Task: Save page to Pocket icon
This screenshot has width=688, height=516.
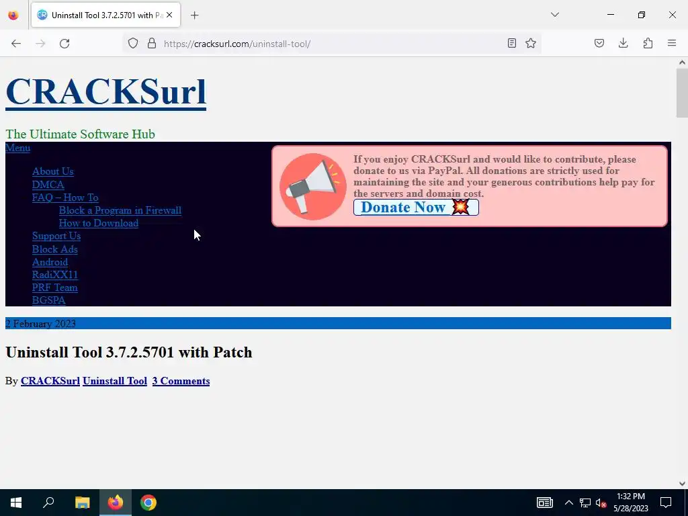Action: click(599, 44)
